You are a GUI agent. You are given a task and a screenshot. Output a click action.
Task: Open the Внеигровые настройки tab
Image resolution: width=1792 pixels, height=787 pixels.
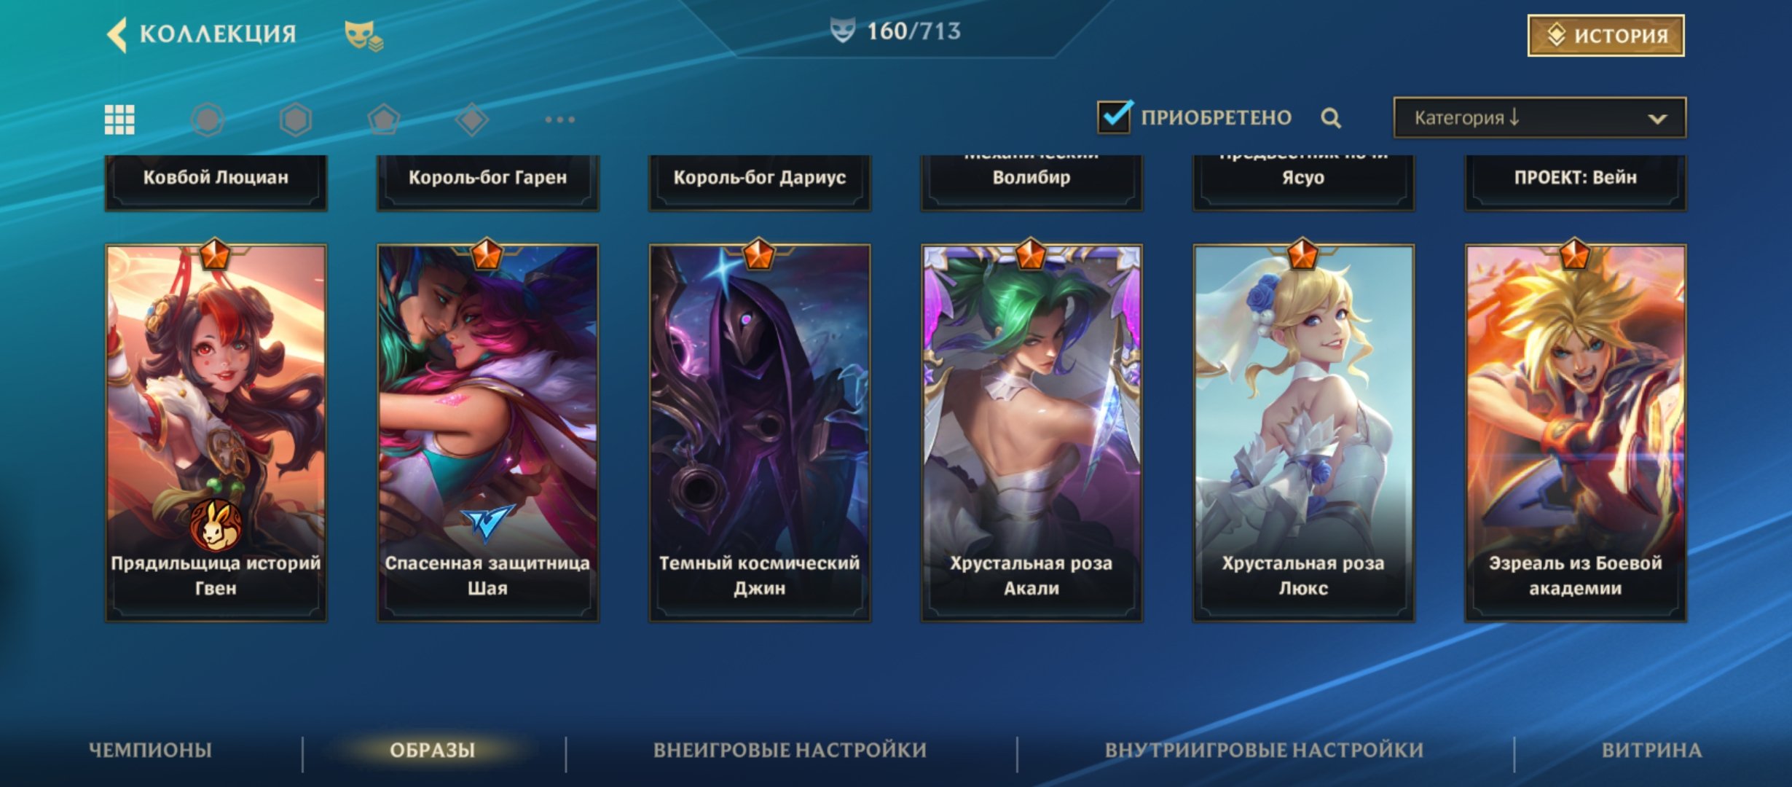[x=790, y=750]
